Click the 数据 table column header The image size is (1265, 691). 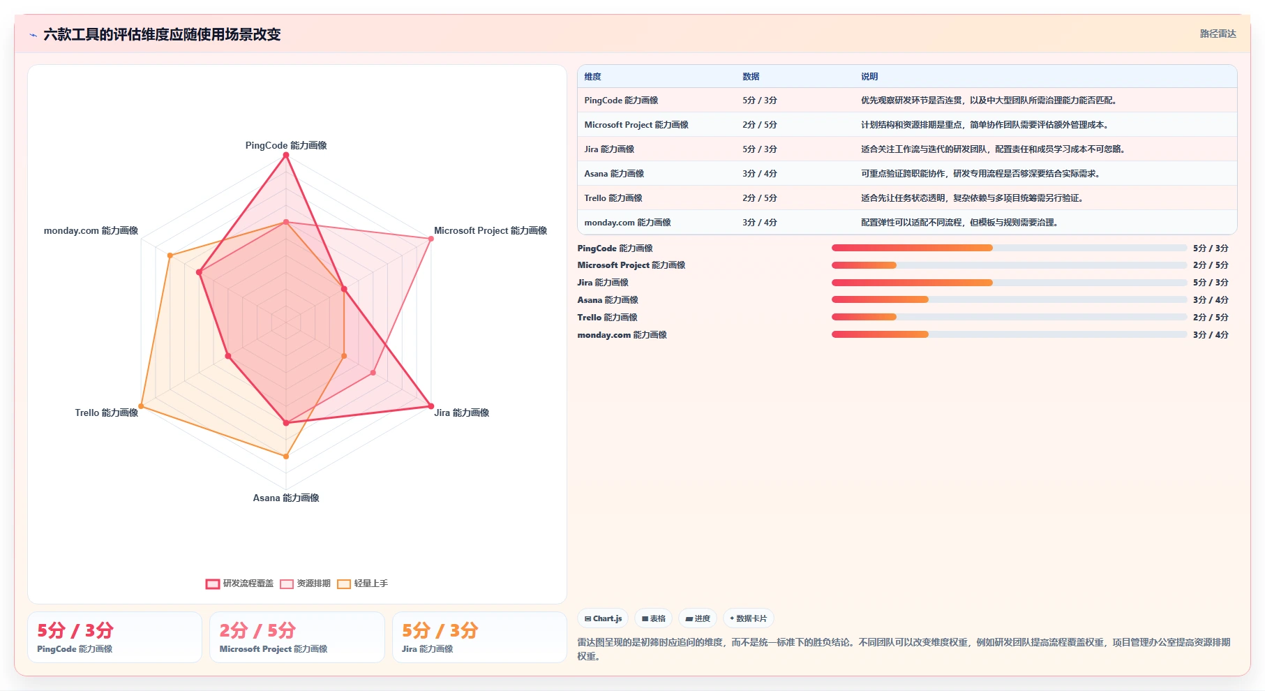[x=751, y=77]
